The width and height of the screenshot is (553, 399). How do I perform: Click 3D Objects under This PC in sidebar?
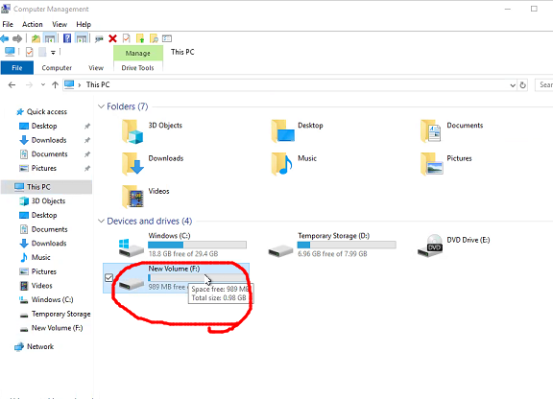pyautogui.click(x=42, y=200)
